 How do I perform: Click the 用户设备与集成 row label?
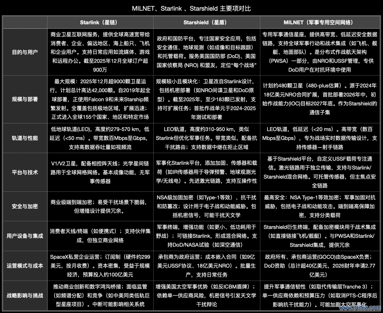25,236
